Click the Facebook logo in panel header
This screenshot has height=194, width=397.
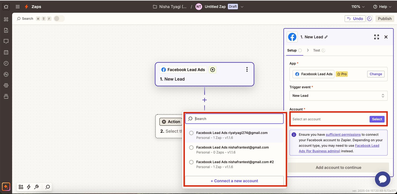tap(292, 37)
